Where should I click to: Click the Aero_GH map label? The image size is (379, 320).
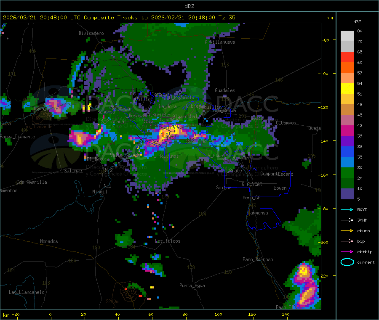click(251, 198)
